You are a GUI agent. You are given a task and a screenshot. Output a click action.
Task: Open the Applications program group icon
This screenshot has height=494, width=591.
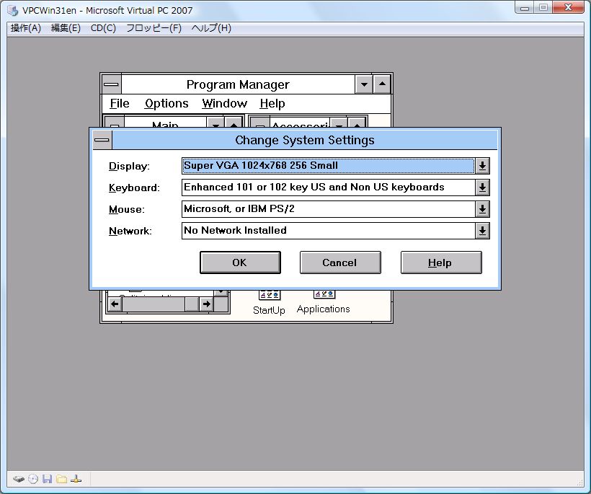coord(324,302)
